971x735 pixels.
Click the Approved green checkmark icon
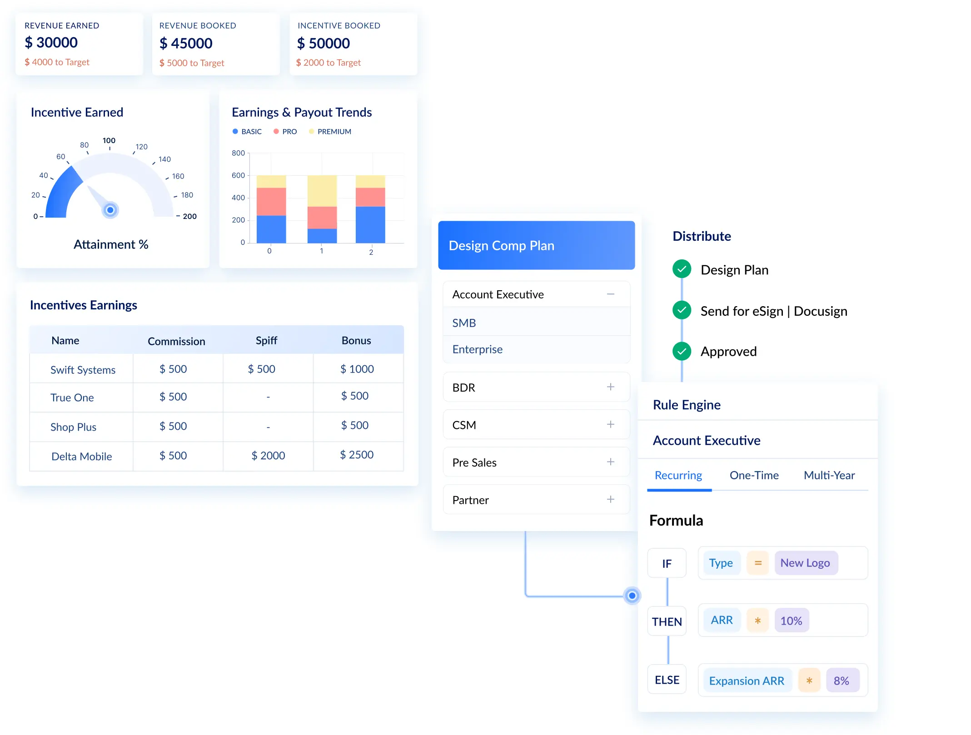click(x=682, y=351)
